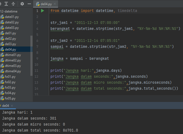
Task: Click jangka.days in print statement
Action: pos(108,71)
